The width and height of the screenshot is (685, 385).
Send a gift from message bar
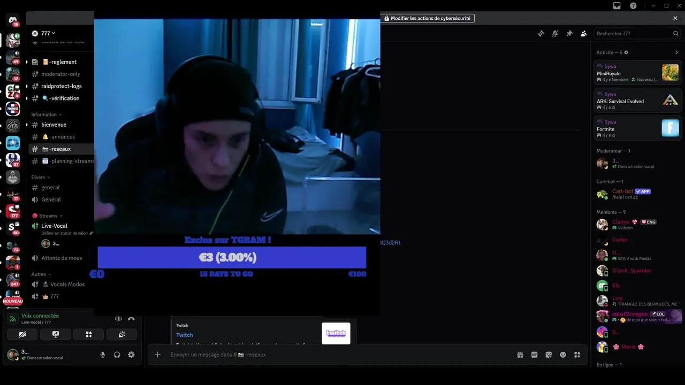pos(520,355)
